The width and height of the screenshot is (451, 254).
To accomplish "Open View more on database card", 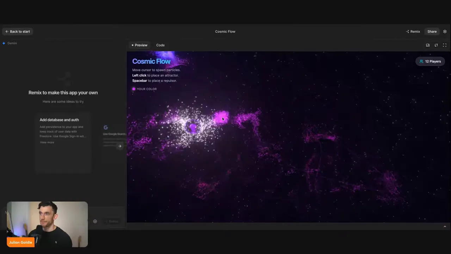I will point(47,142).
